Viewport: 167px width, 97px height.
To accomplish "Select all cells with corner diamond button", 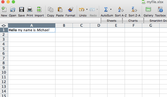I will (4, 26).
